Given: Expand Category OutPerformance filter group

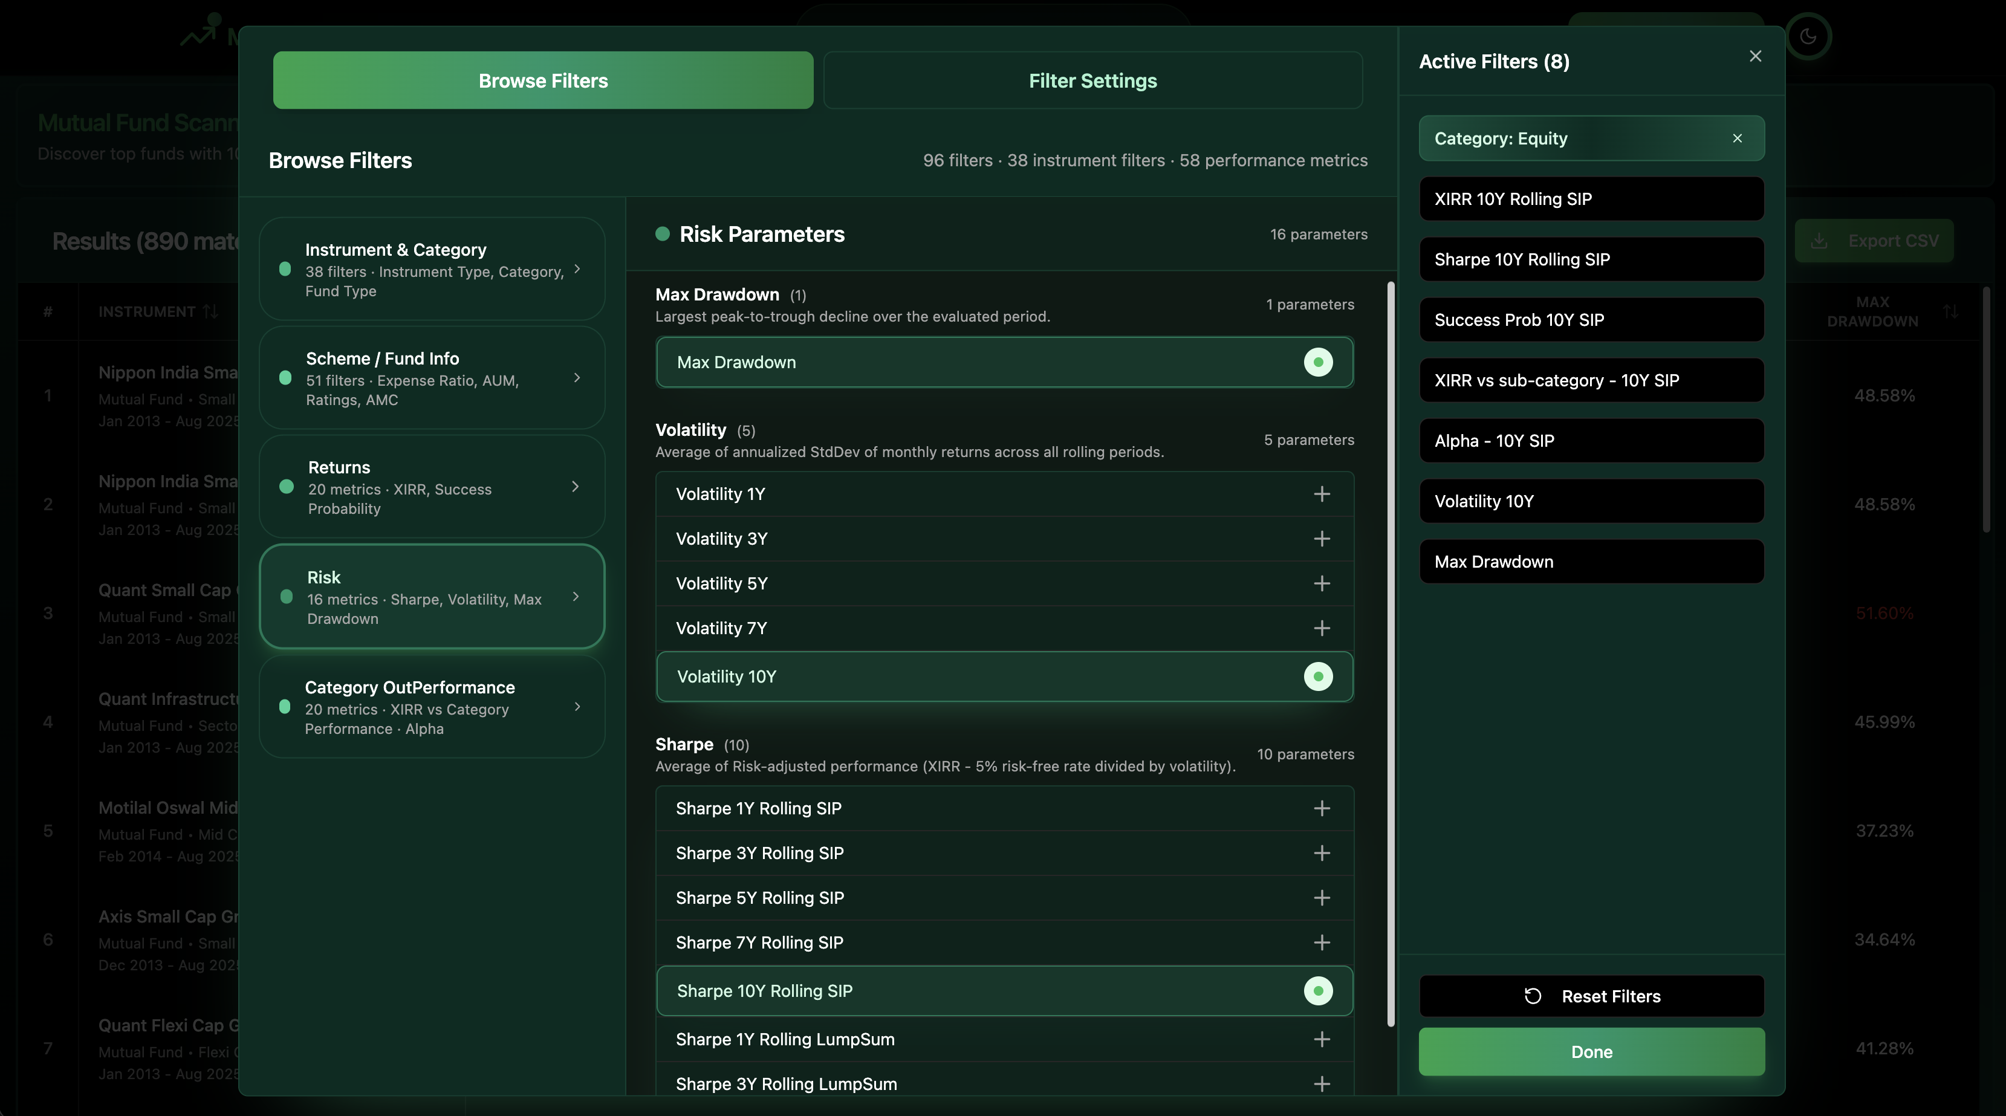Looking at the screenshot, I should coord(577,707).
